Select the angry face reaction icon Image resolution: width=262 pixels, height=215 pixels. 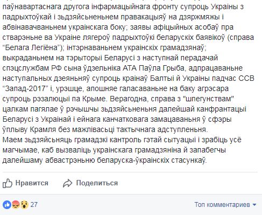16,205
